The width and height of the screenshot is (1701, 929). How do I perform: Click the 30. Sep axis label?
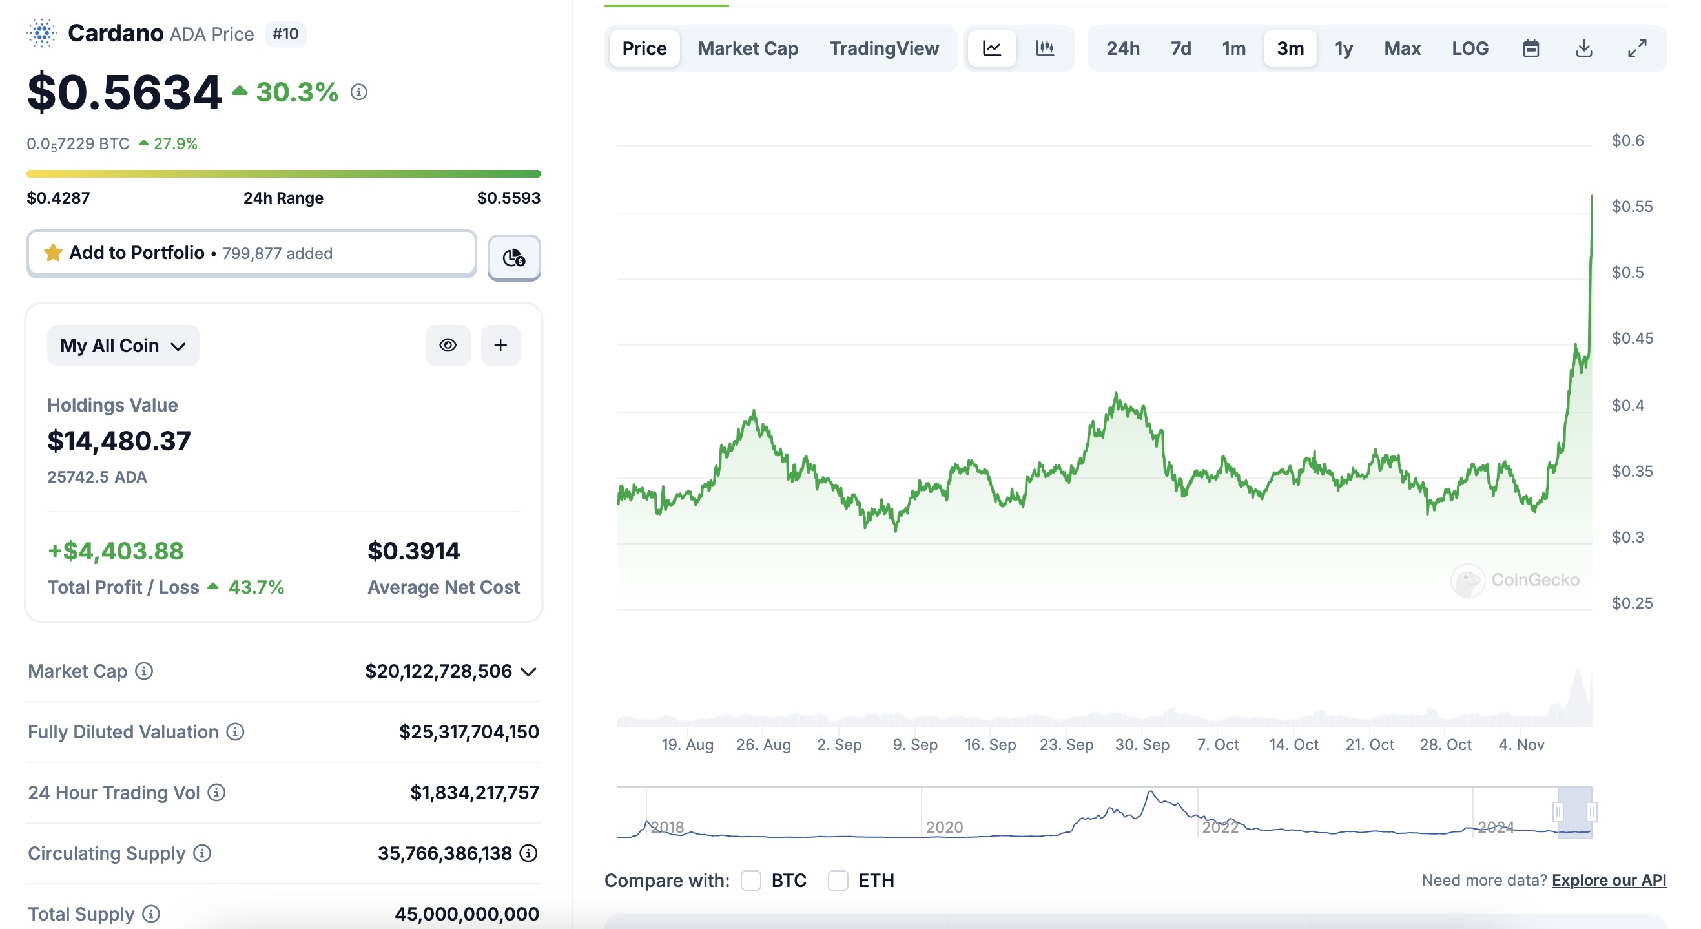click(1142, 745)
